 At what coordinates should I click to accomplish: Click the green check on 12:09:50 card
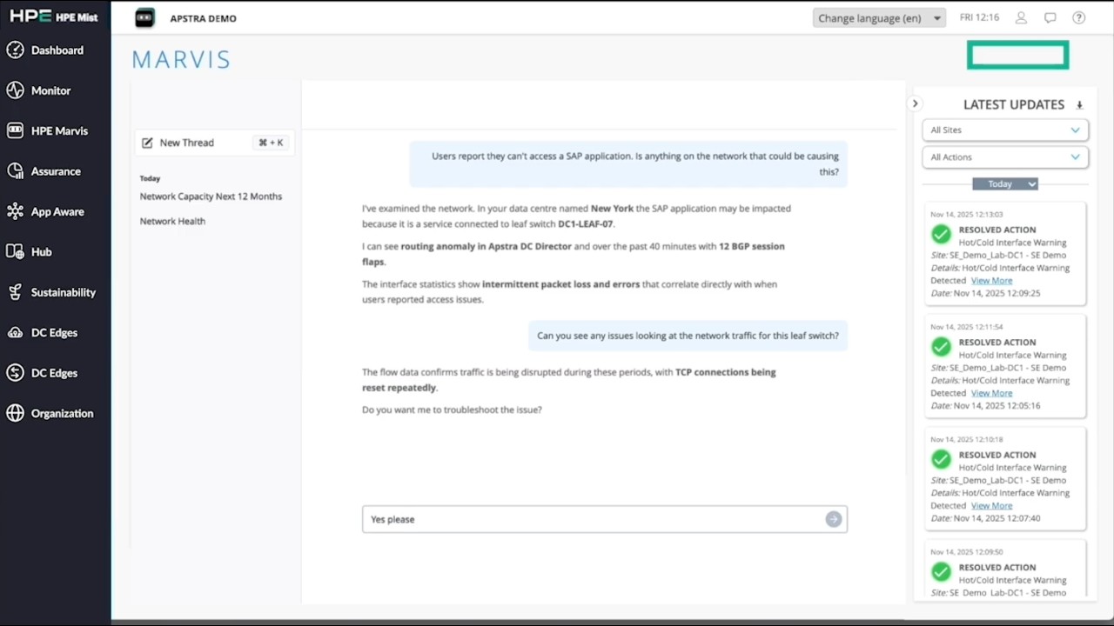point(941,571)
